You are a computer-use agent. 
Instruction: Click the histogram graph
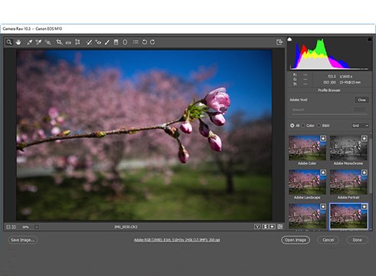tap(329, 54)
